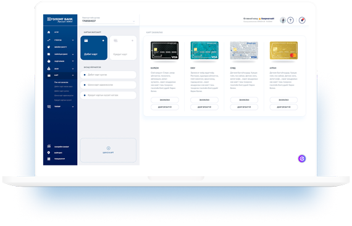The image size is (352, 226).
Task: Click the КАРБОН card title
Action: click(154, 68)
